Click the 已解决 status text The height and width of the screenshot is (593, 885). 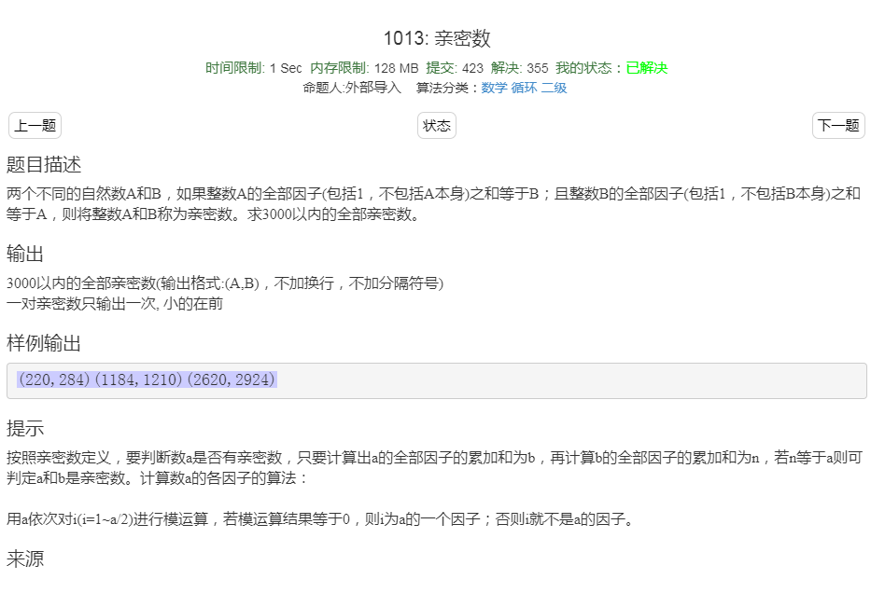(647, 68)
